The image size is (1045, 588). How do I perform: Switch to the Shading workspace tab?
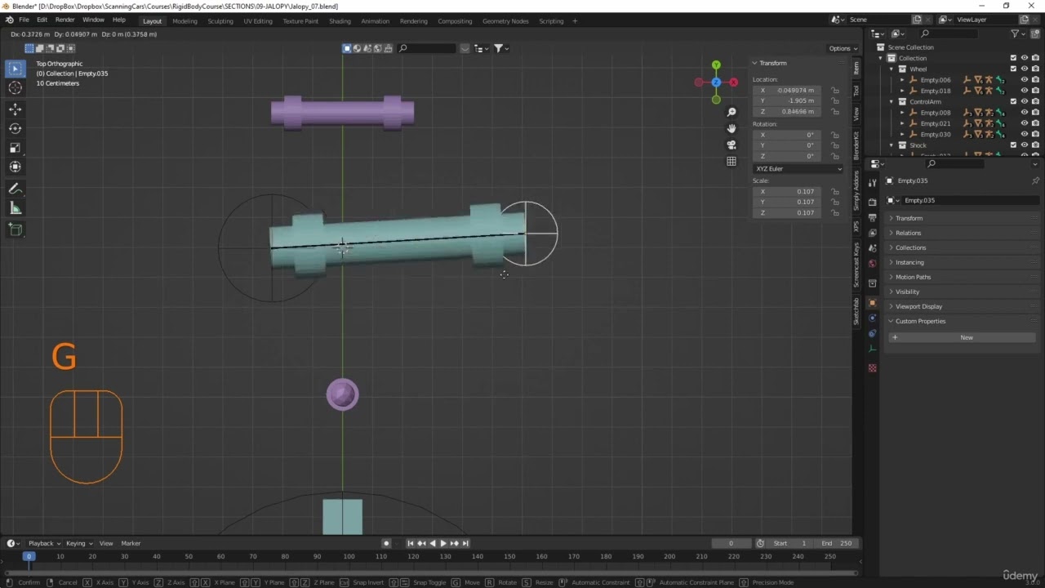point(340,21)
